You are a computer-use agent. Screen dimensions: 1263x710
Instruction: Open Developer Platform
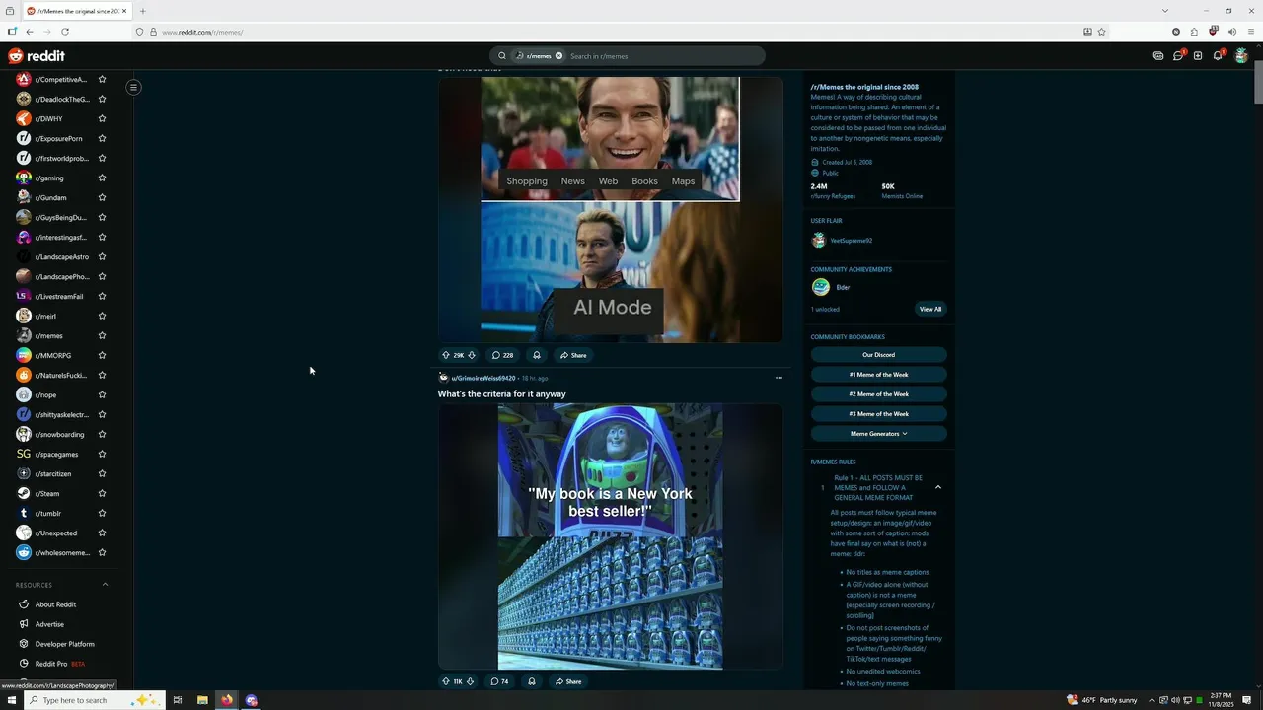[65, 644]
